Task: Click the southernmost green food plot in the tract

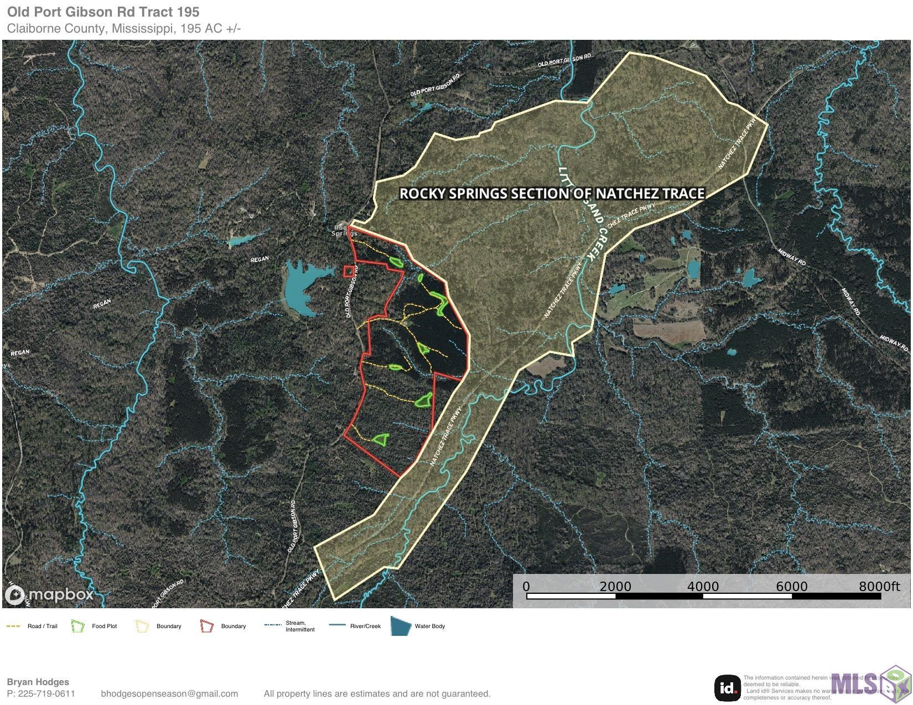Action: tap(380, 439)
